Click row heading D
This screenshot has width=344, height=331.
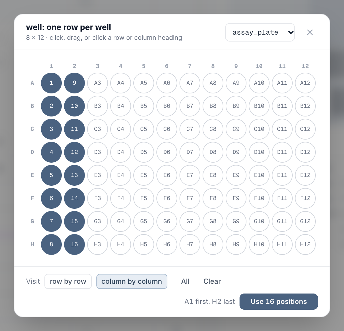[32, 152]
